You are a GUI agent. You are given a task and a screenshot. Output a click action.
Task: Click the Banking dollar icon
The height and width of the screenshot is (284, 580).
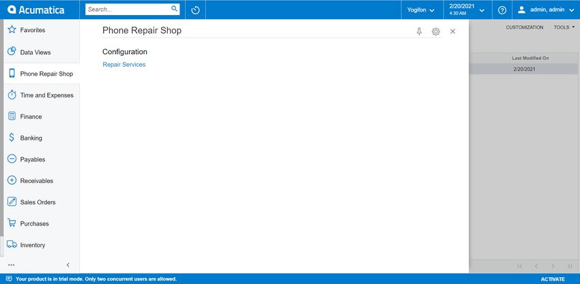(12, 138)
